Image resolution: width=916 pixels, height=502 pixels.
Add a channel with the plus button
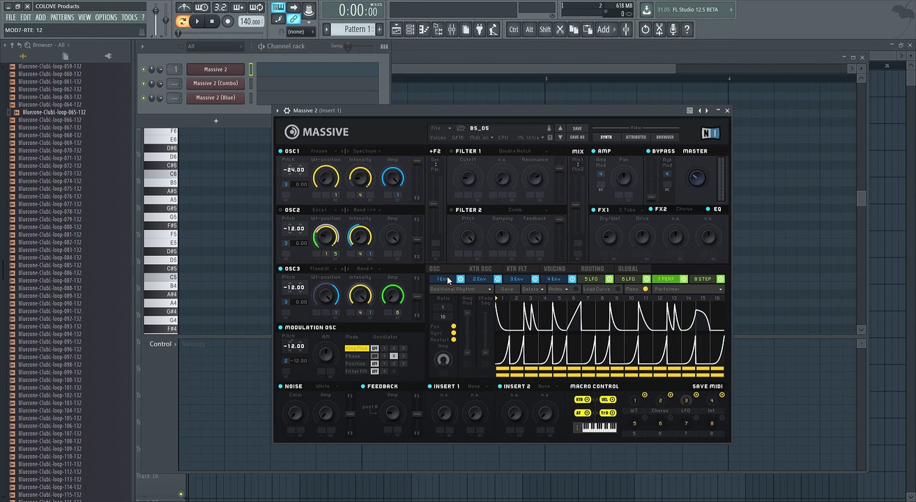click(x=215, y=121)
